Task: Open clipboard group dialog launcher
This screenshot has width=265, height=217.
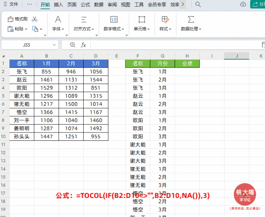Action: point(45,35)
